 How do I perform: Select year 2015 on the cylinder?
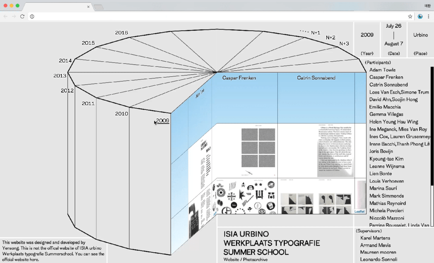coord(88,43)
